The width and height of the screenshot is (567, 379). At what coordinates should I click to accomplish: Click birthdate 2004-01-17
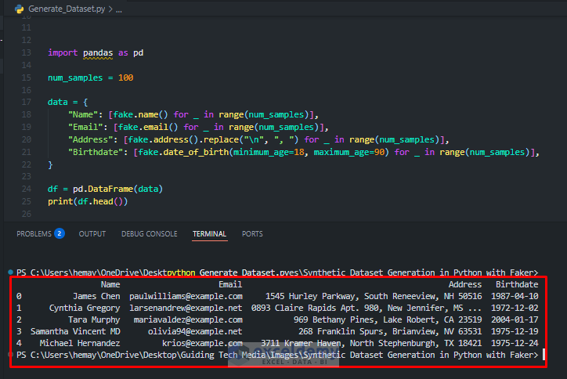click(515, 319)
